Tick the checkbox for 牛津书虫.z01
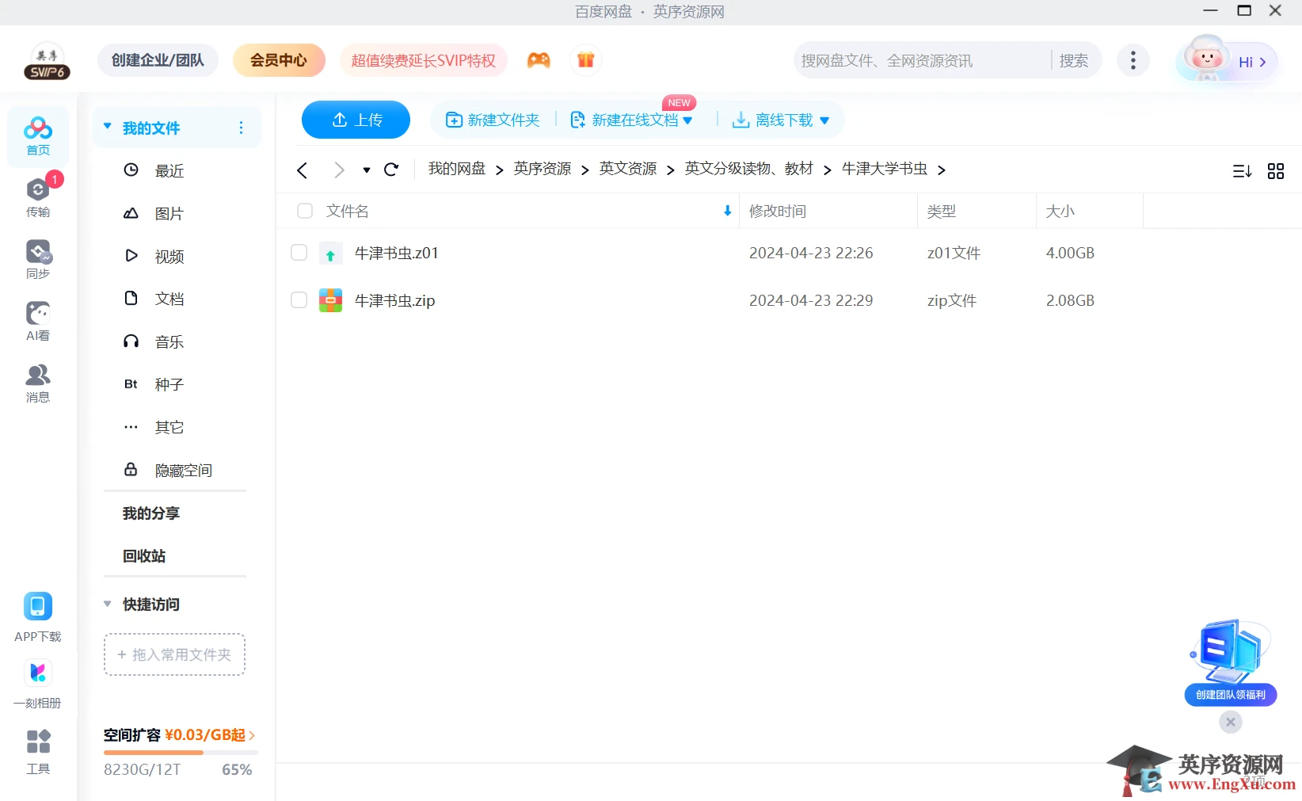The image size is (1302, 801). [299, 253]
